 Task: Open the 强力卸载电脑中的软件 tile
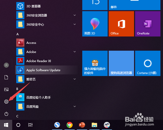tap(95, 63)
